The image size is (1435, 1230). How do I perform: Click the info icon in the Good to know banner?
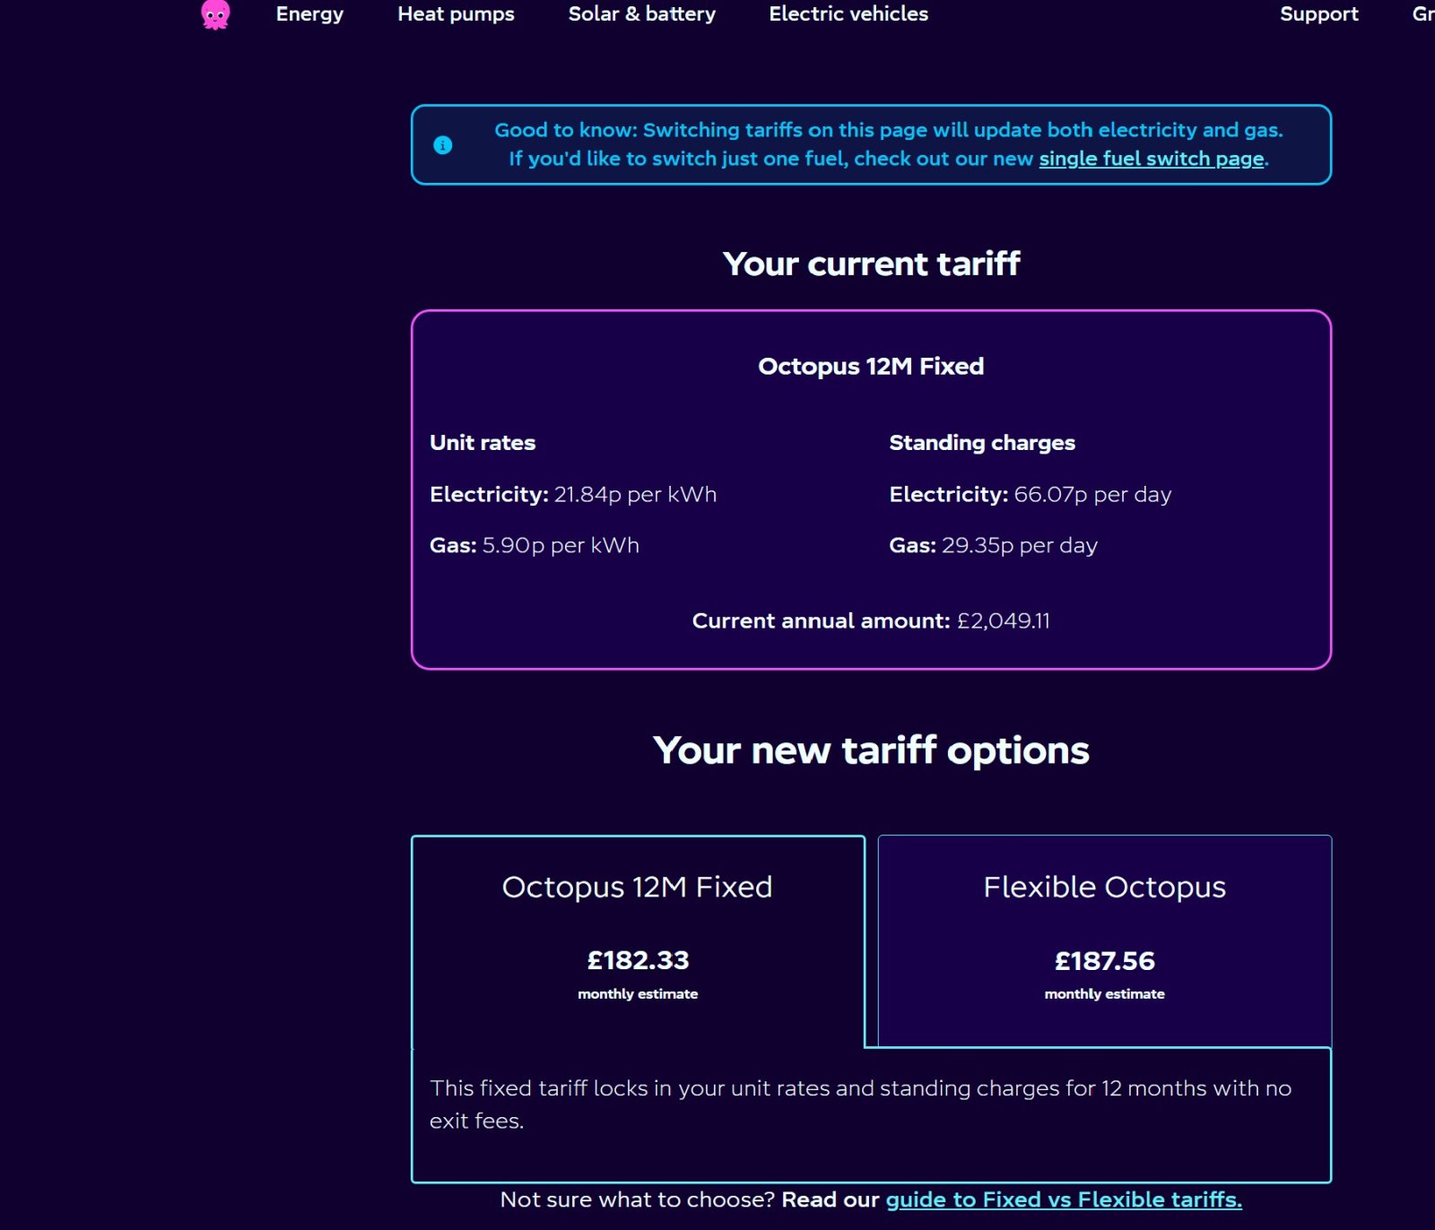(x=443, y=145)
